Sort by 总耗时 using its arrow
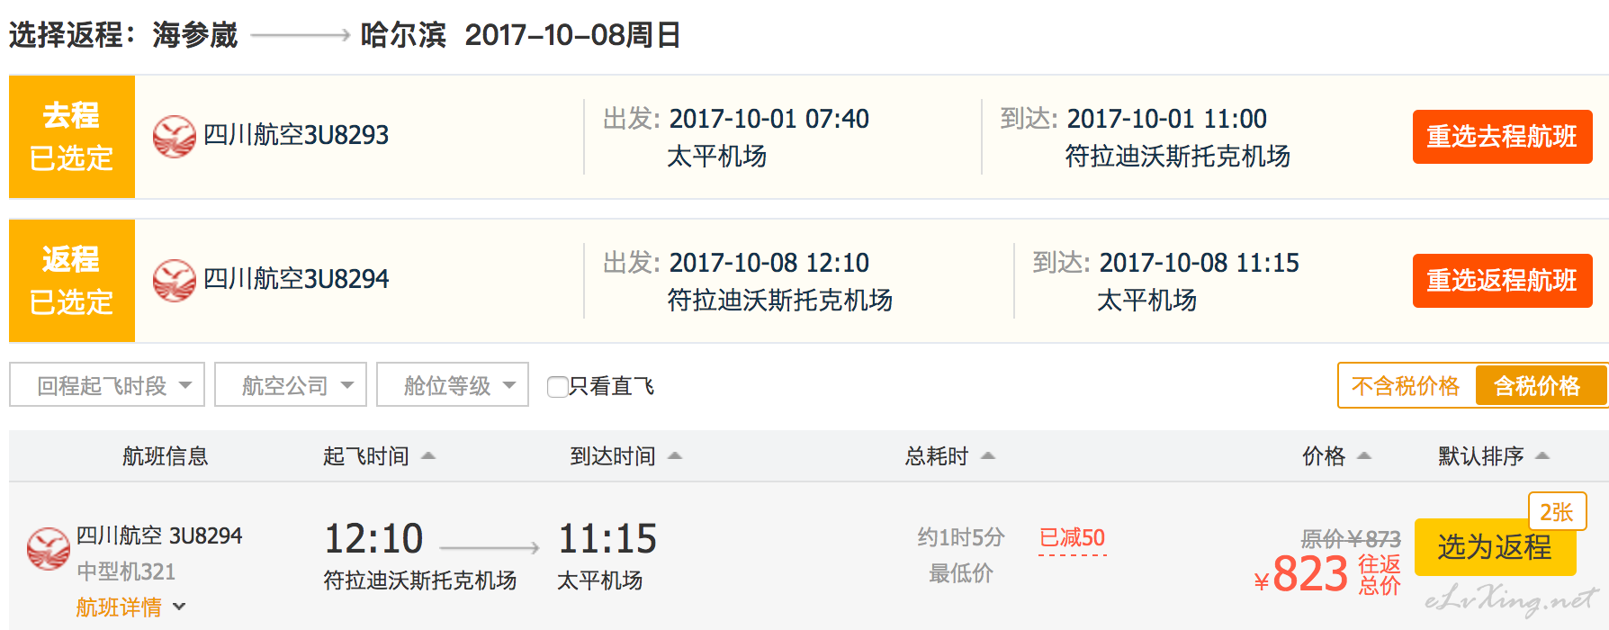This screenshot has height=630, width=1609. (988, 456)
